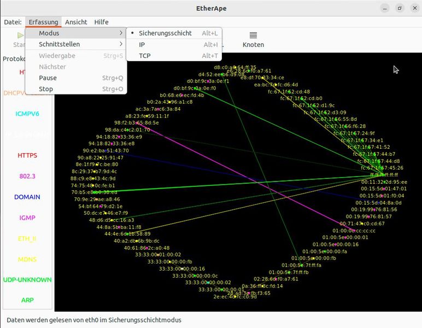Click the HTTPS protocol legend entry
Viewport: 422px width, 328px height.
click(x=27, y=155)
